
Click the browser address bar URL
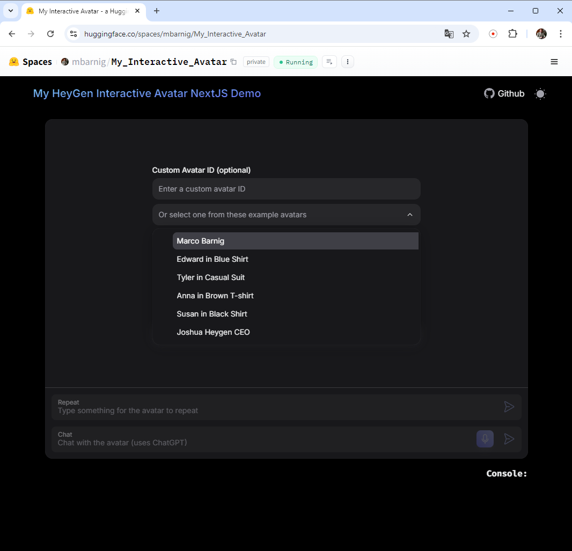point(175,34)
